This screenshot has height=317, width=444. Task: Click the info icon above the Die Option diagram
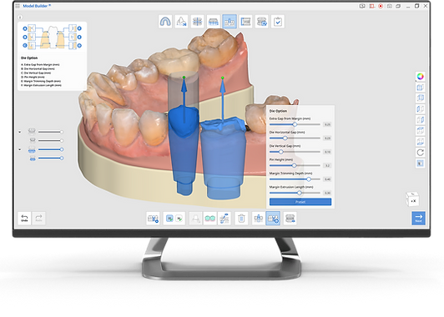click(x=20, y=18)
